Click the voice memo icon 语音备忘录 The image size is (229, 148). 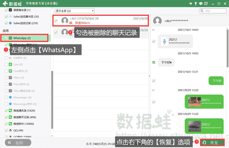tap(10, 10)
